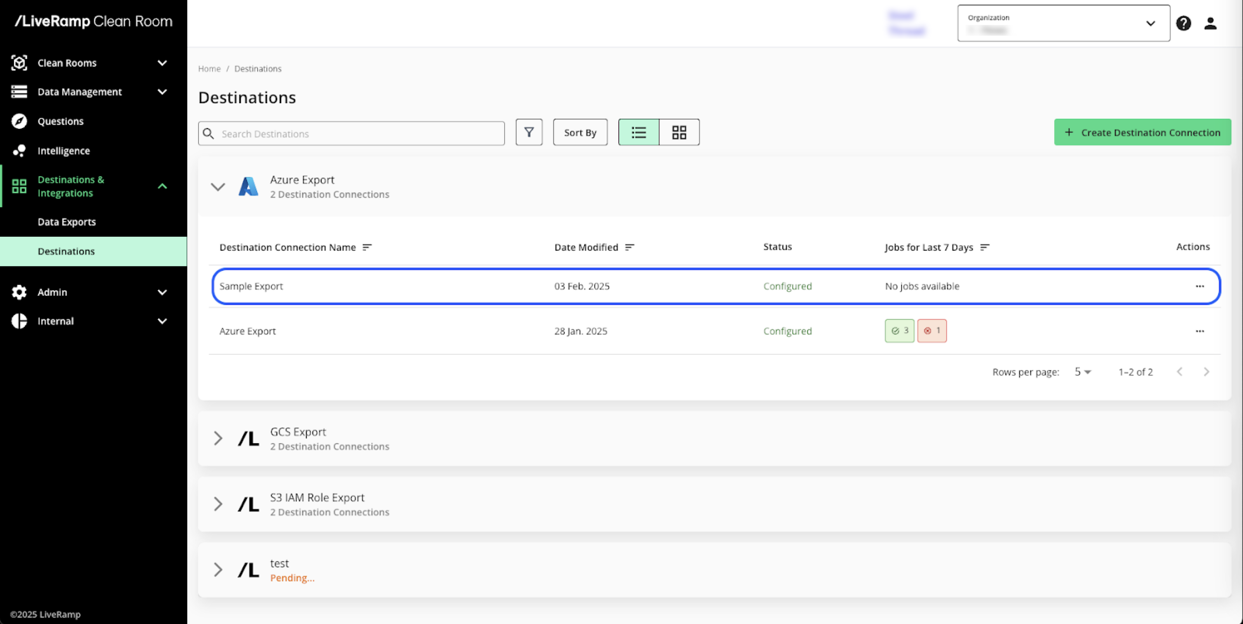
Task: Open the help question mark icon
Action: point(1183,23)
